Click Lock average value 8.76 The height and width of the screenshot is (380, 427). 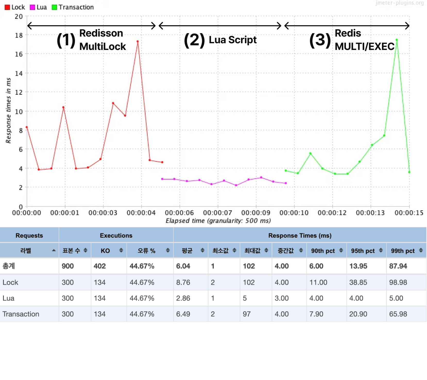(x=183, y=282)
